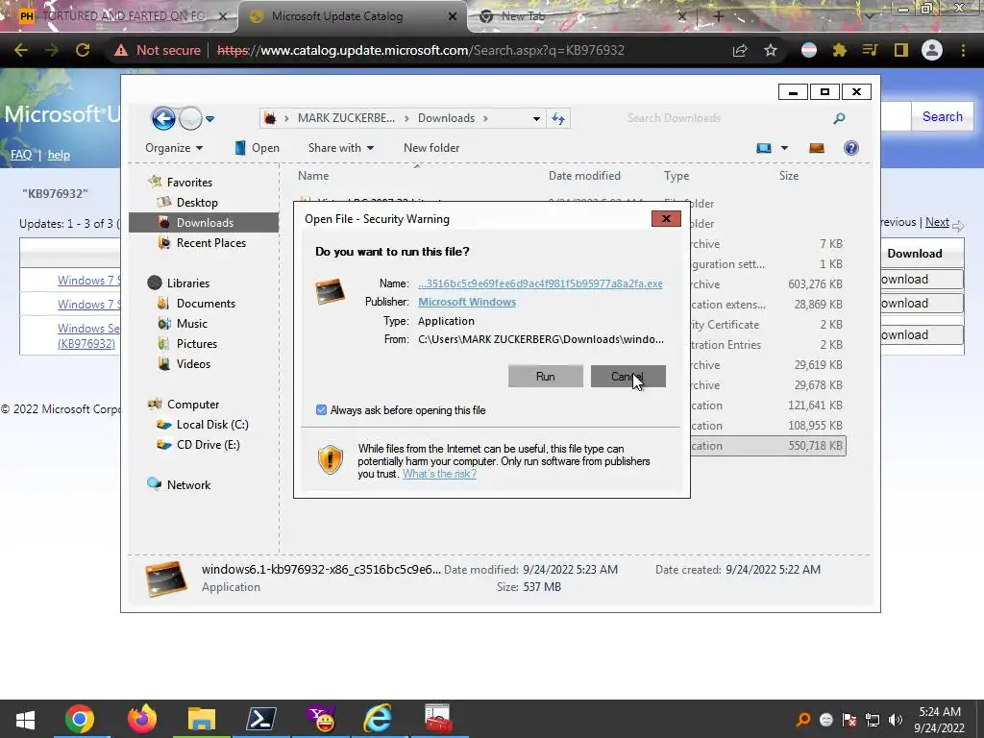Click New folder in the toolbar
The width and height of the screenshot is (984, 738).
coord(431,148)
